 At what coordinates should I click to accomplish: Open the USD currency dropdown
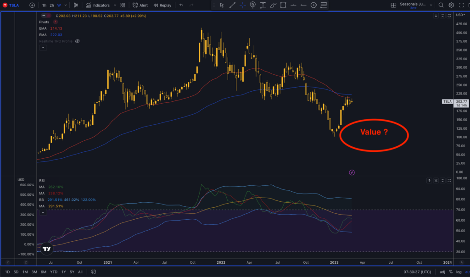click(x=460, y=15)
